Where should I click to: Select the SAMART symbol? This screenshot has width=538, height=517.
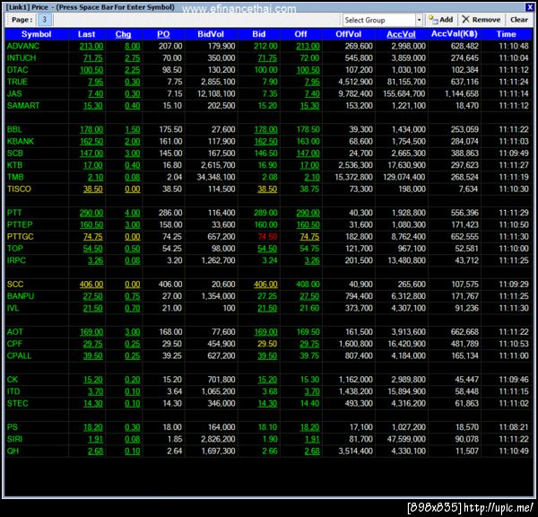[x=23, y=106]
